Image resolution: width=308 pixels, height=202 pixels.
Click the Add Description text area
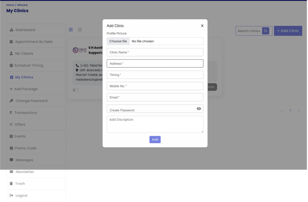point(155,124)
